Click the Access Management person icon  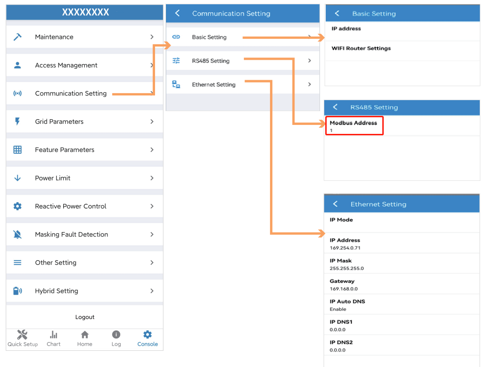[18, 66]
